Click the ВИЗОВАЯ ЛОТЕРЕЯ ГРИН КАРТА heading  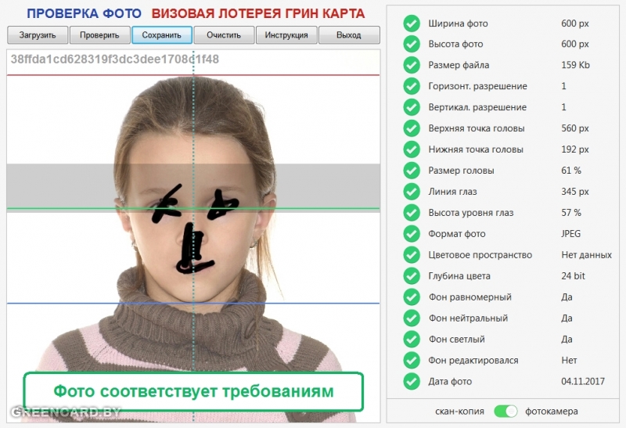pos(258,13)
